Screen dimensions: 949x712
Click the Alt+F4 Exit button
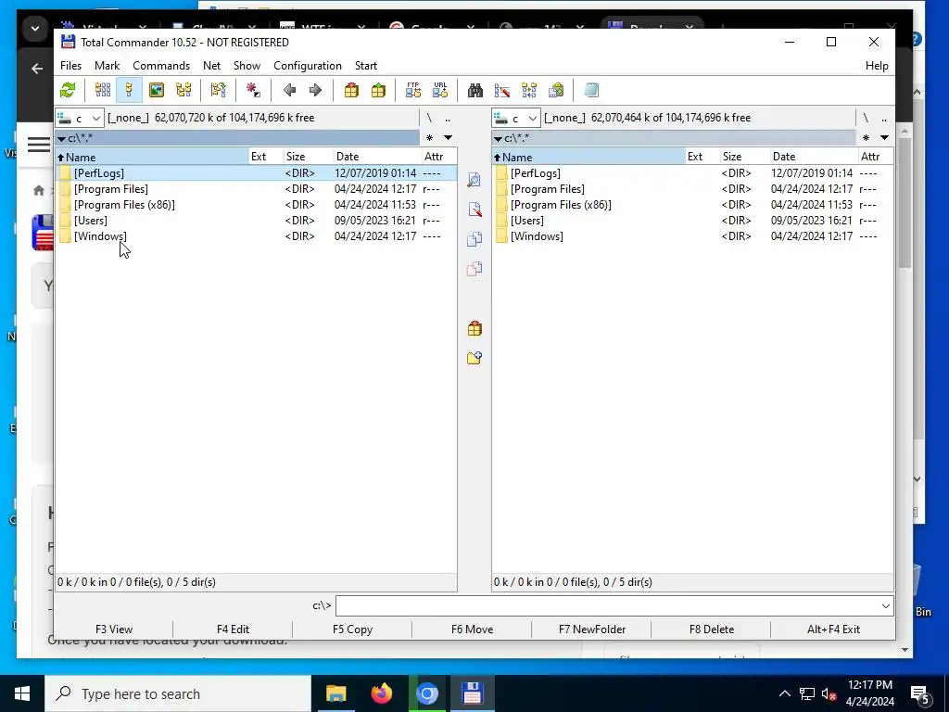tap(833, 629)
